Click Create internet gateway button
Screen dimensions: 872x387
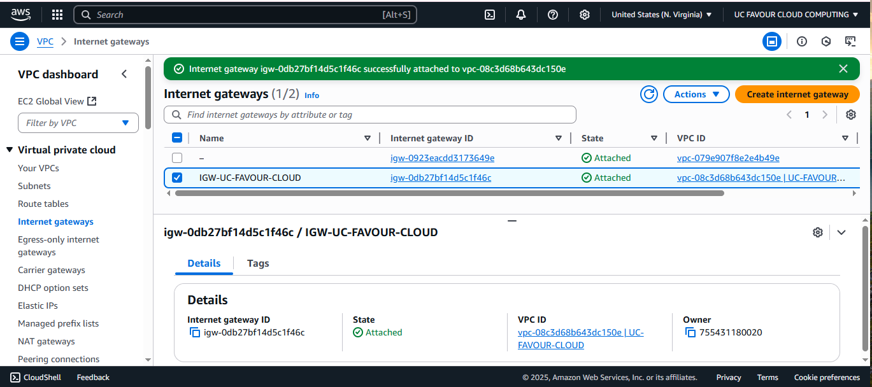tap(797, 94)
